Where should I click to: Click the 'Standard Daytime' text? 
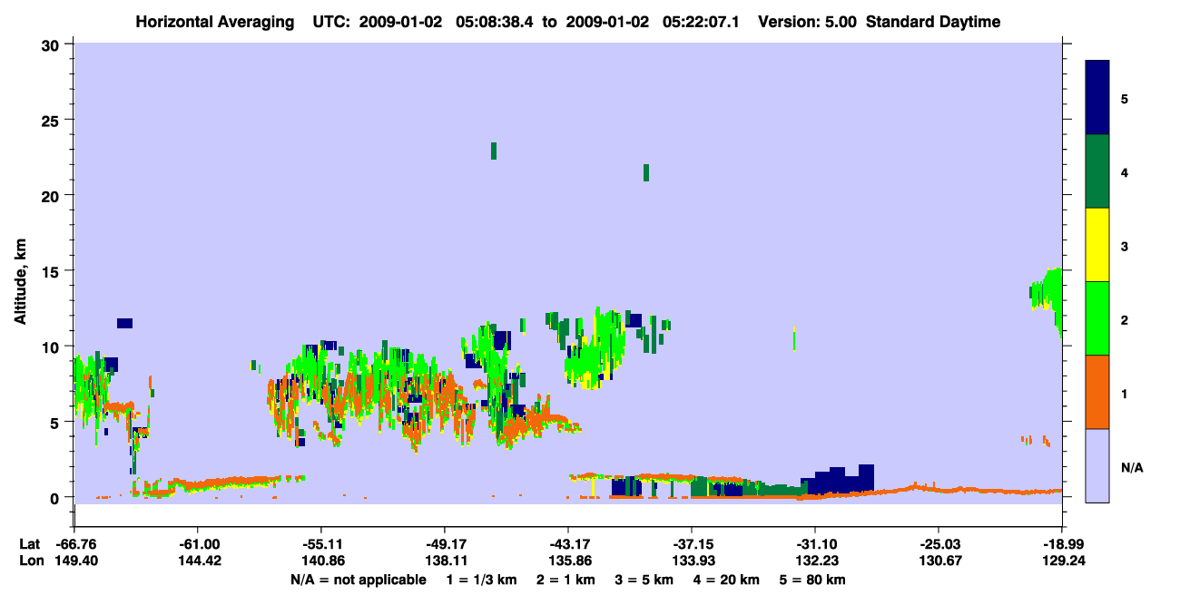pyautogui.click(x=933, y=22)
